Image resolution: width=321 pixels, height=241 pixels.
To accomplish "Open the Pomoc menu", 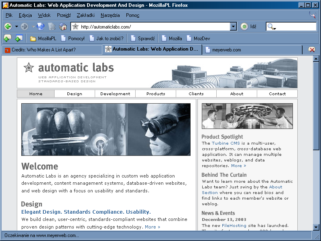I will (x=133, y=15).
